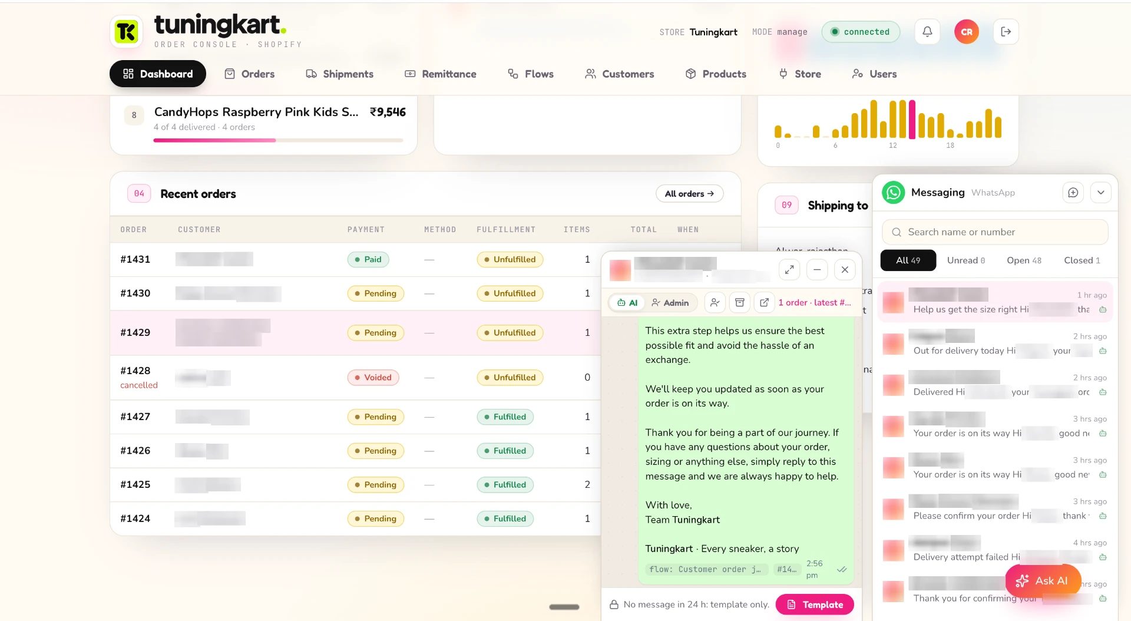This screenshot has height=621, width=1131.
Task: Archive the conversation using the box icon
Action: 739,302
